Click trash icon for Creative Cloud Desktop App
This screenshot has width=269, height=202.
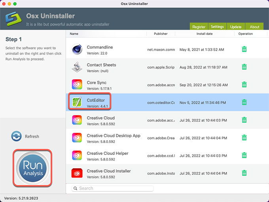tap(244, 137)
